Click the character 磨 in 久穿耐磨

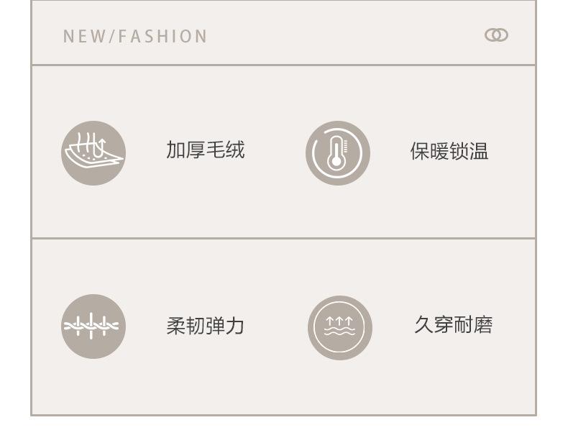coord(483,324)
